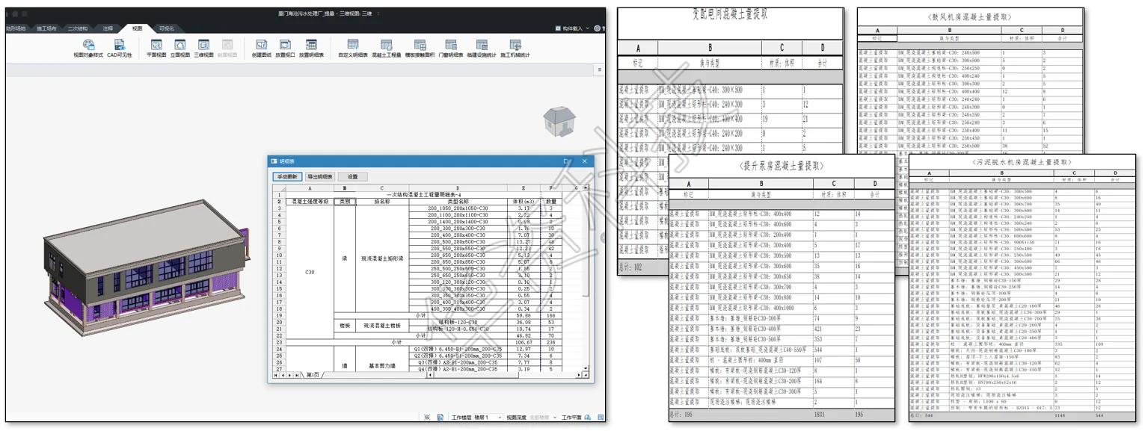Open the 视图深度 view depth dropdown

(x=543, y=418)
